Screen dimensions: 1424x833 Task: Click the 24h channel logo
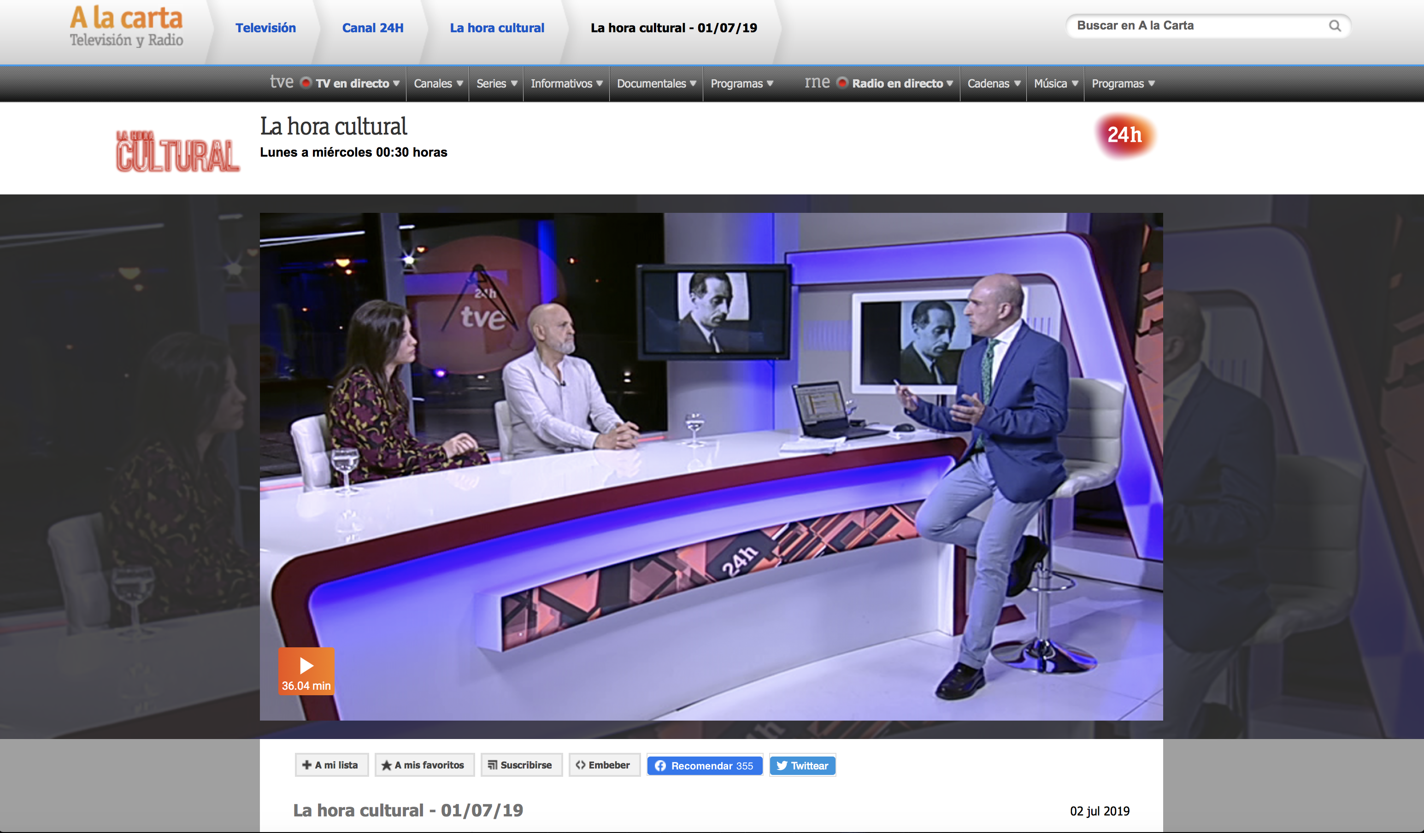(1124, 135)
